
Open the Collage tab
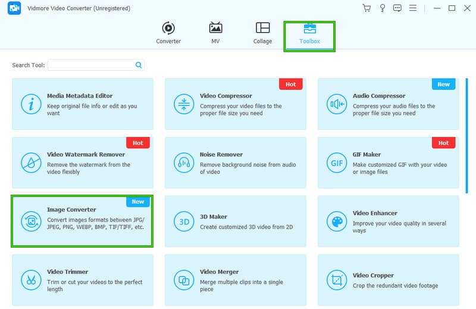click(262, 33)
